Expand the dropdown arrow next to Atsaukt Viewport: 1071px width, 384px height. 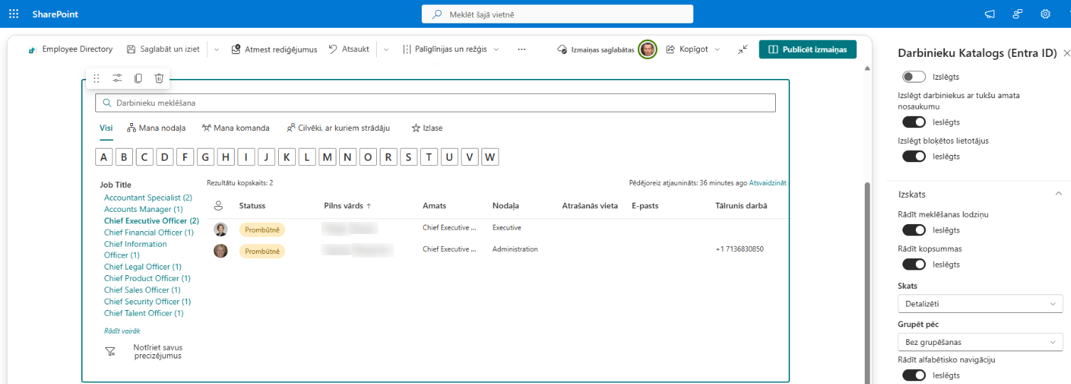386,49
